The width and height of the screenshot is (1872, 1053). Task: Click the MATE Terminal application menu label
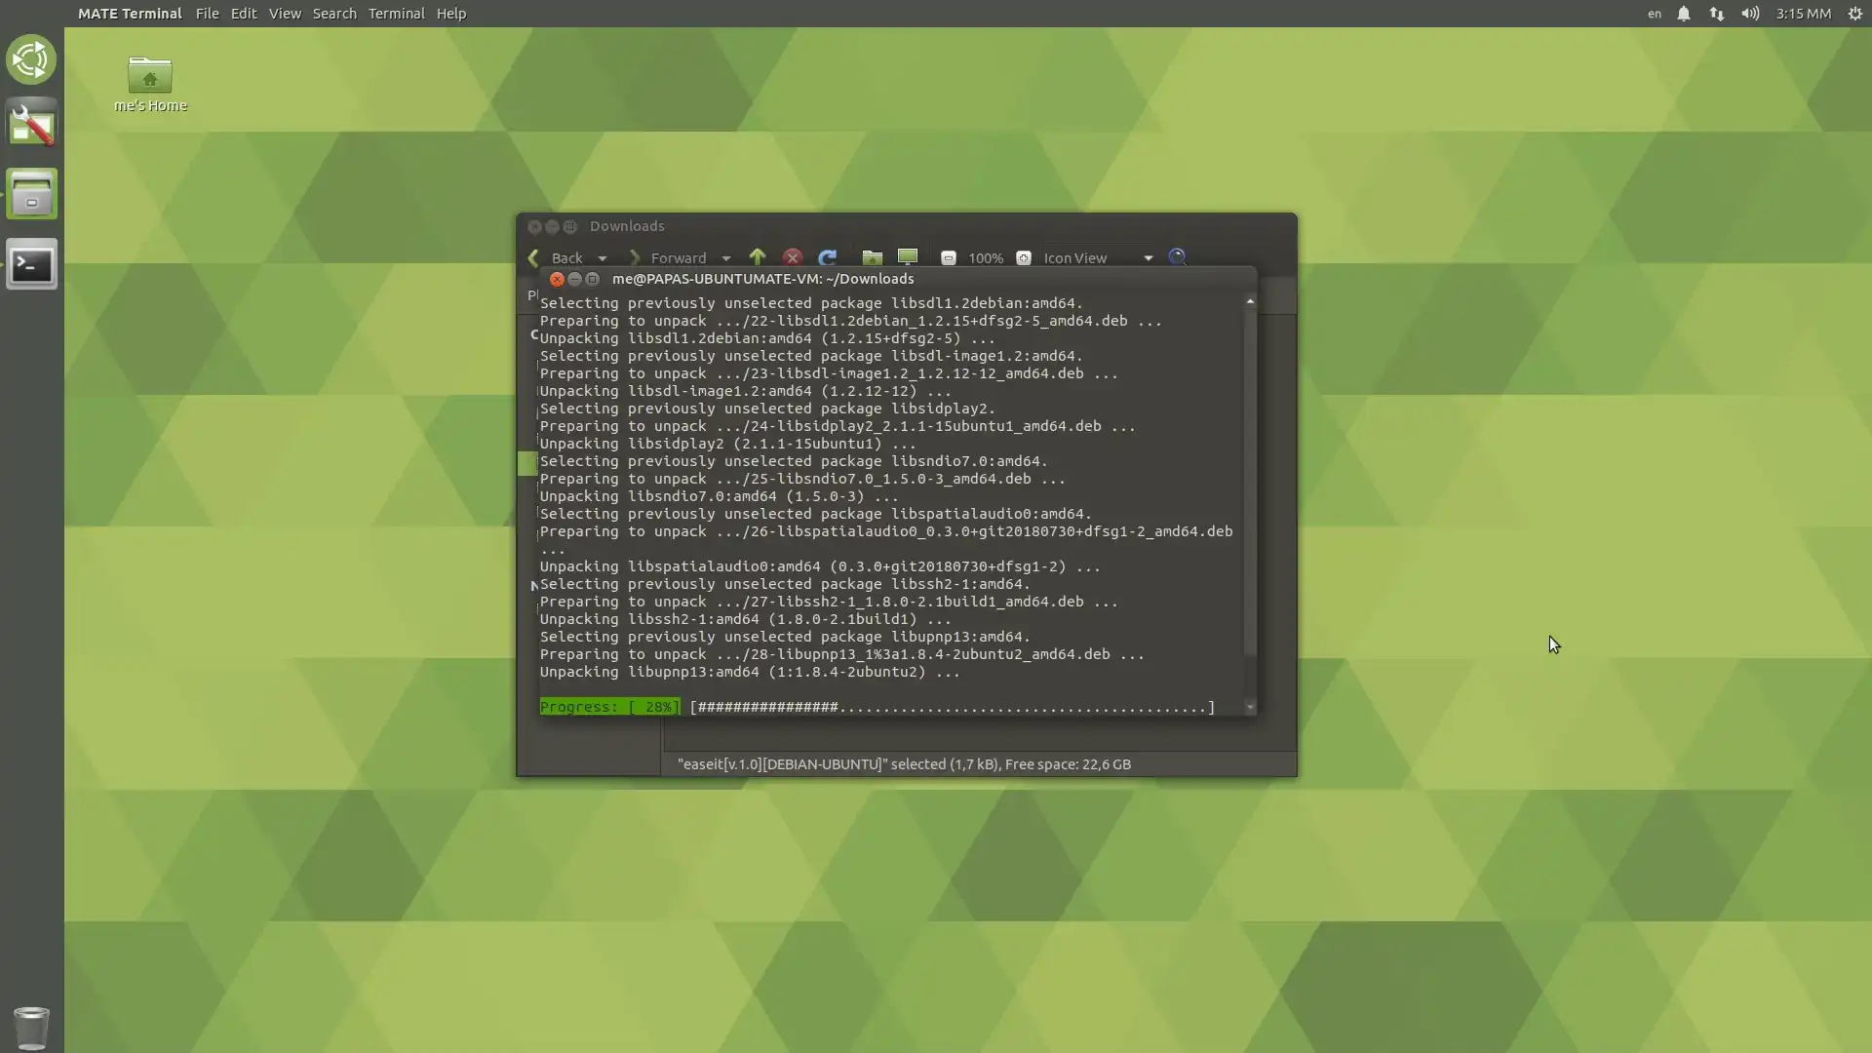coord(130,14)
